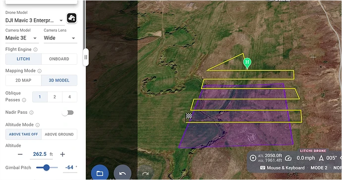This screenshot has height=180, width=342.
Task: Click Mouse & Keyboard control label
Action: [x=285, y=168]
